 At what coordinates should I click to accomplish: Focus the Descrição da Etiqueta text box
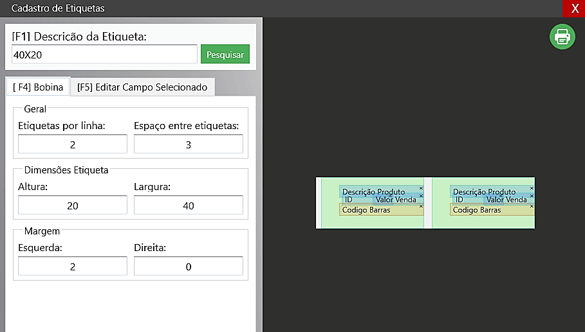point(104,55)
